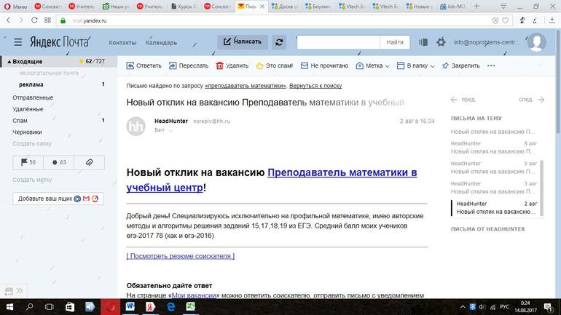Click Добавьте ваш ящик button
The height and width of the screenshot is (315, 561).
pyautogui.click(x=58, y=199)
